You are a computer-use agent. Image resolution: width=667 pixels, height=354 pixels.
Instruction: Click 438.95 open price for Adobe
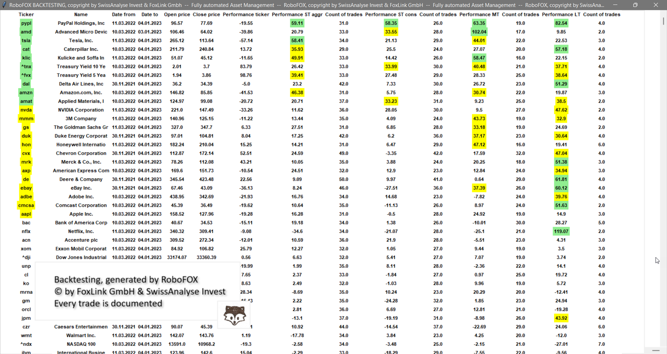pos(177,197)
